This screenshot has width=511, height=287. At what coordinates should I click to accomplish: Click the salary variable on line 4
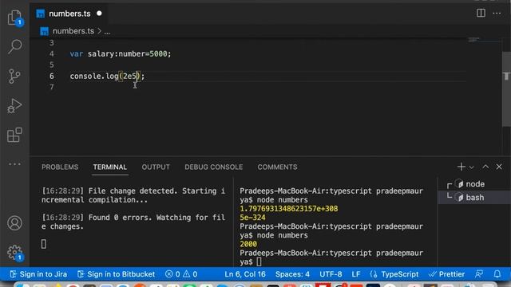tap(102, 53)
